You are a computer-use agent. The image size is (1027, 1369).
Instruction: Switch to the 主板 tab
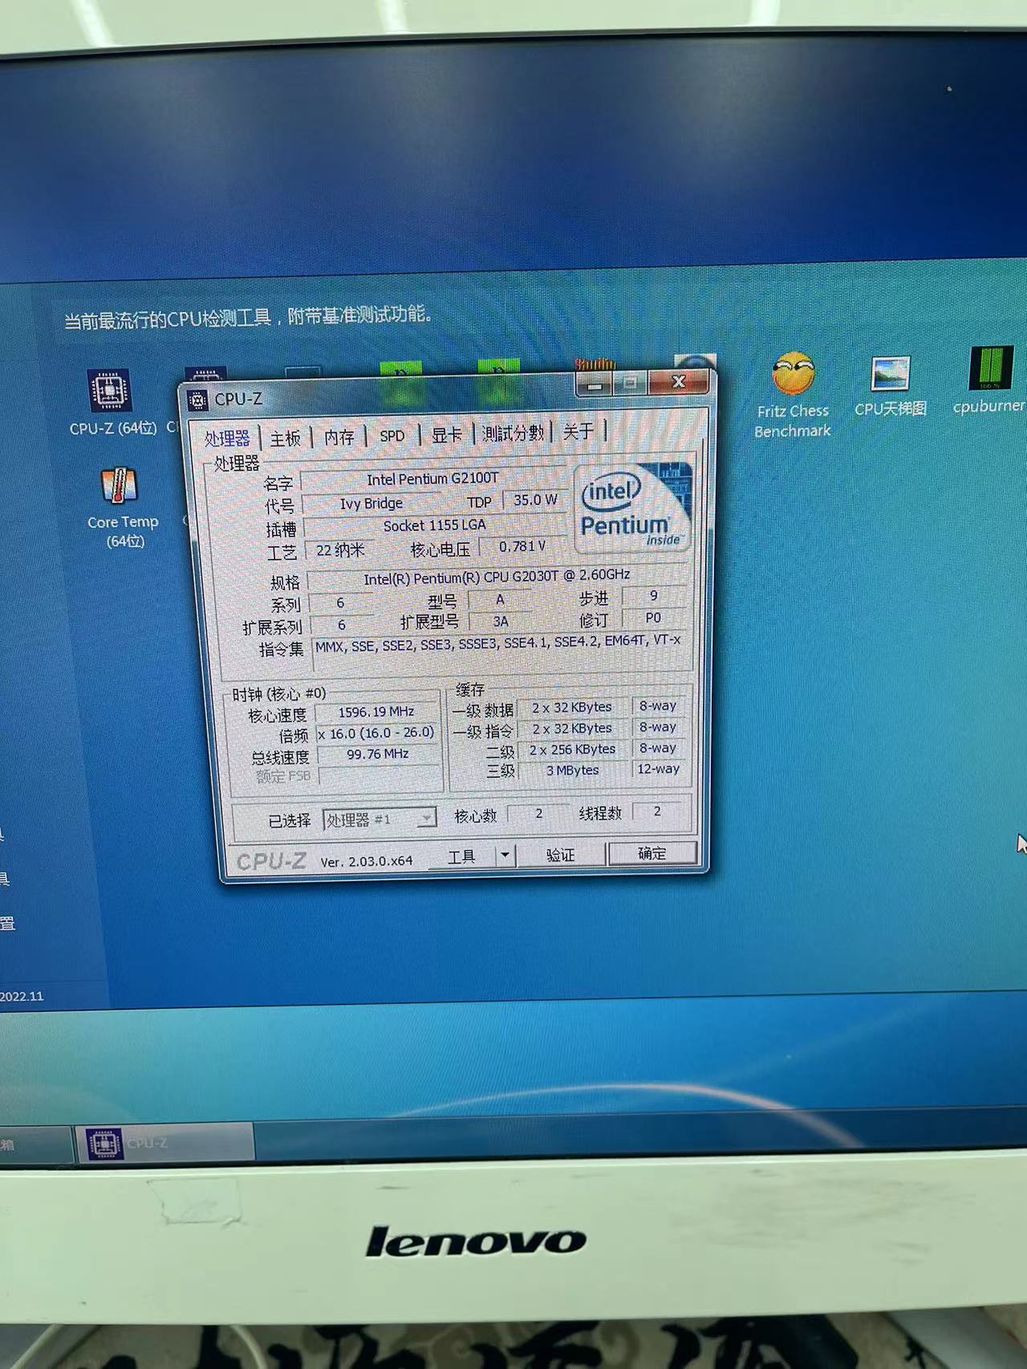click(x=285, y=438)
